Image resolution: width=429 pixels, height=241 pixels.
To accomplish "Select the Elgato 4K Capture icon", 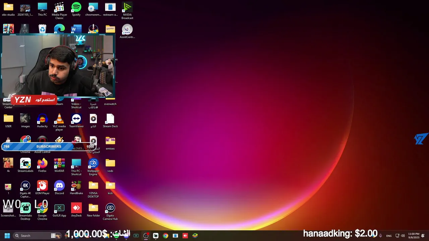I will [25, 189].
